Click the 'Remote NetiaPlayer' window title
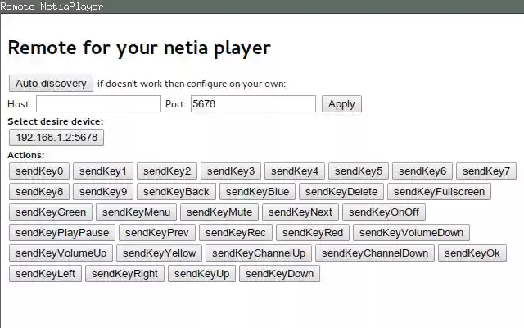524x328 pixels. click(52, 7)
